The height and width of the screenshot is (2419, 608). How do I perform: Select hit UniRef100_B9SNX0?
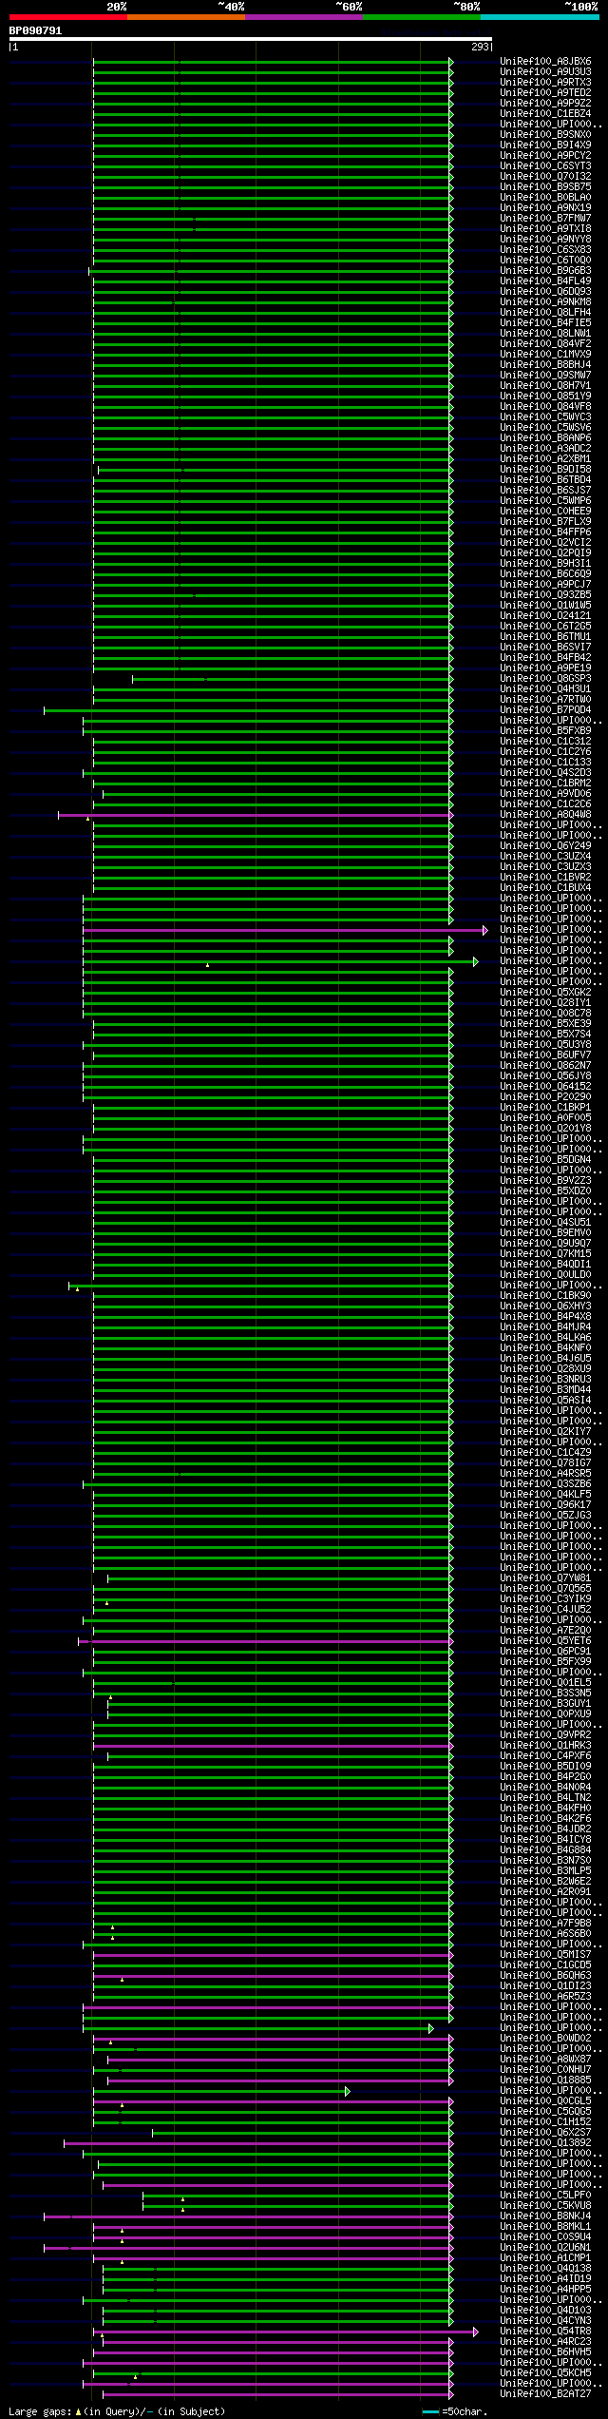point(545,135)
